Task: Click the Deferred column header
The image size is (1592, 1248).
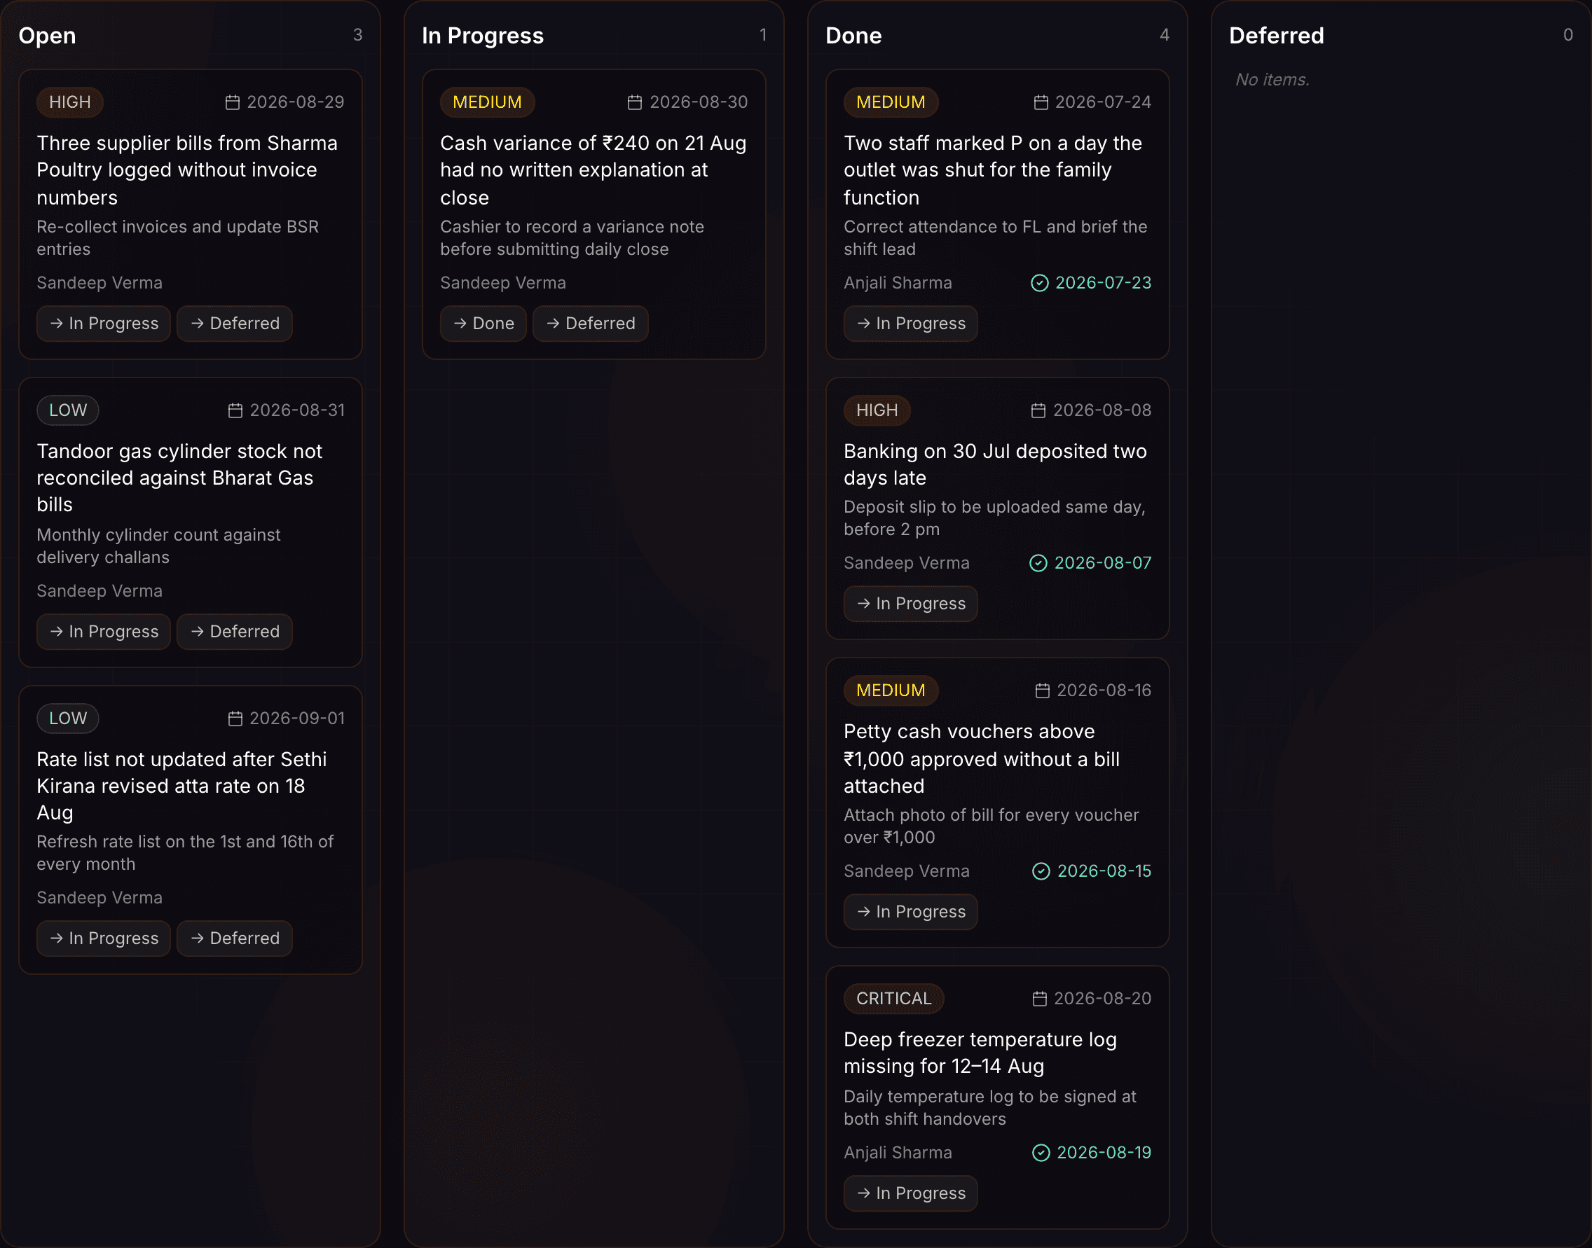Action: click(x=1276, y=36)
